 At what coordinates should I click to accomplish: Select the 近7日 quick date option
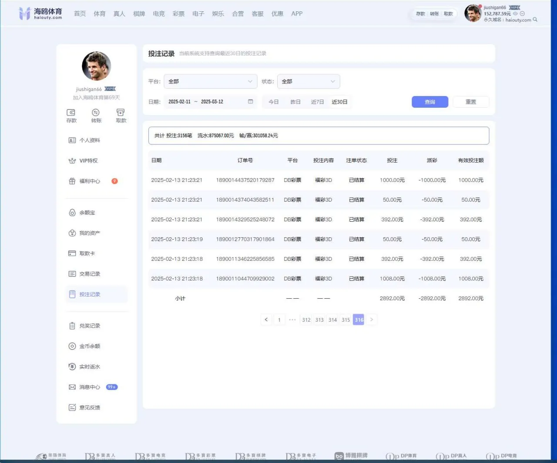(317, 102)
